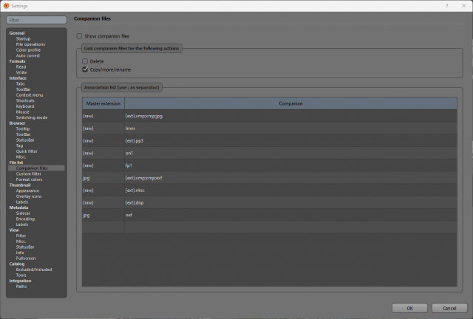Image resolution: width=473 pixels, height=319 pixels.
Task: Select Custom filter under File list
Action: click(29, 174)
